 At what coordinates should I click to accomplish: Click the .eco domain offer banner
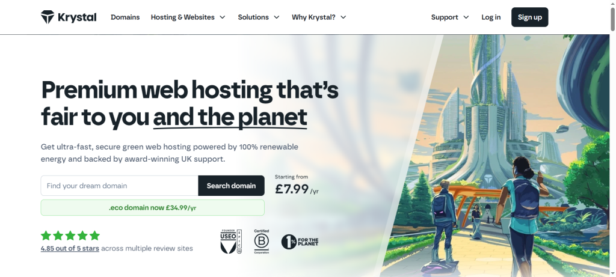coord(152,207)
